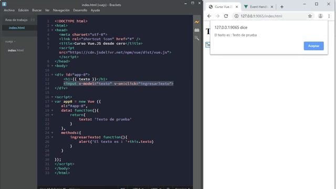Viewport: 336px width, 189px height.
Task: Open the Ver menu
Action: coord(47,10)
